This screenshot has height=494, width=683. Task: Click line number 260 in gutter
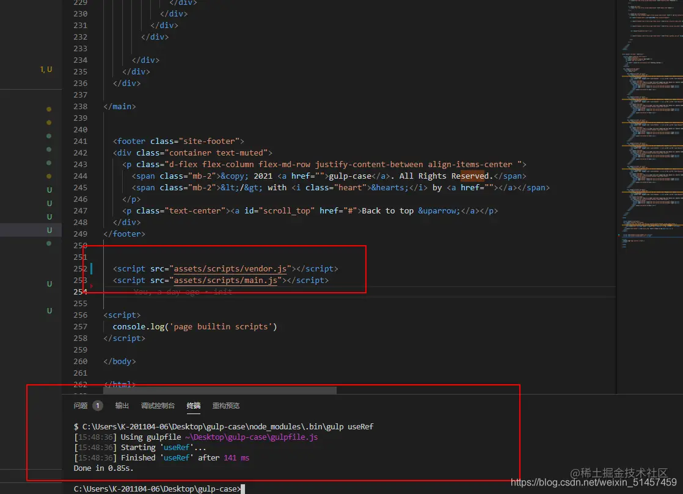[x=80, y=362]
